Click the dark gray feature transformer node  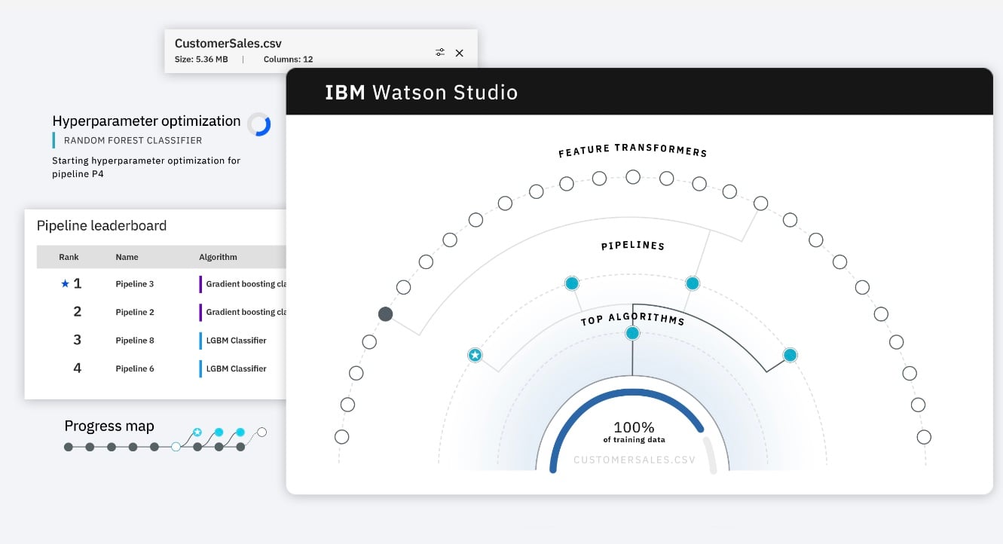(x=385, y=314)
